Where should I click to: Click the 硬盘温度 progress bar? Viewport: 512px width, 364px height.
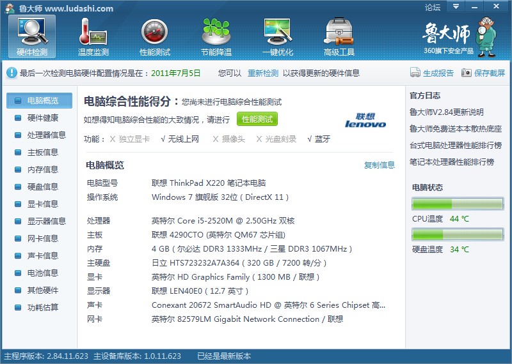pos(458,234)
